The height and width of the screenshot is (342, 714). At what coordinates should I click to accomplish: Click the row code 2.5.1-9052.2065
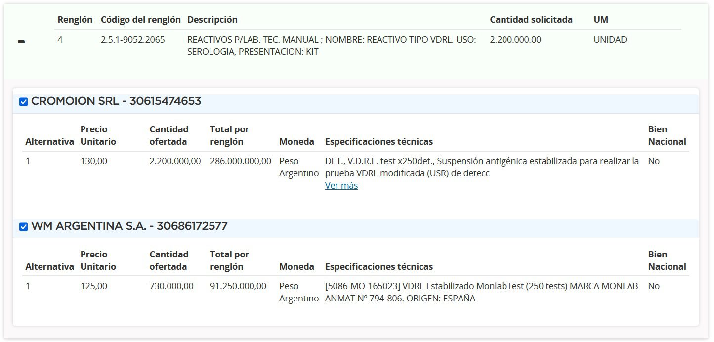coord(132,40)
